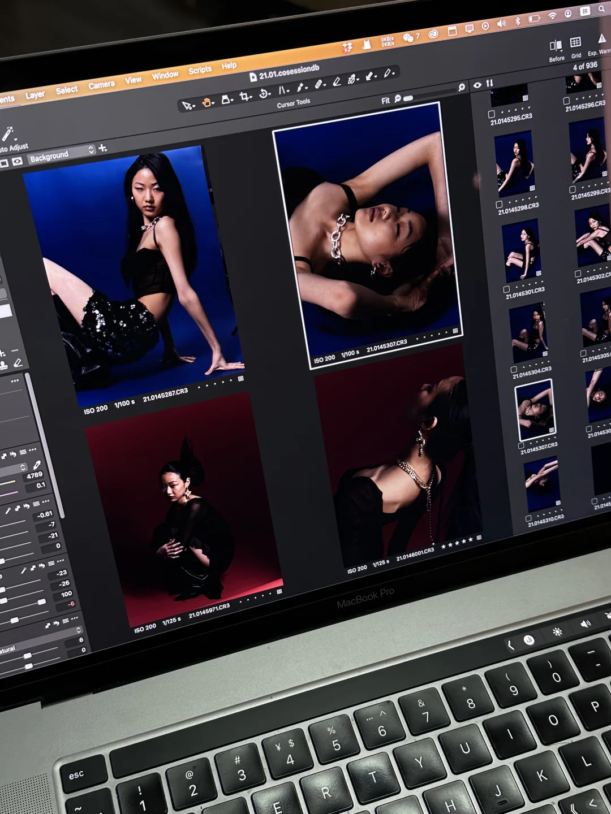611x814 pixels.
Task: Show the Grid overlay
Action: (x=575, y=42)
